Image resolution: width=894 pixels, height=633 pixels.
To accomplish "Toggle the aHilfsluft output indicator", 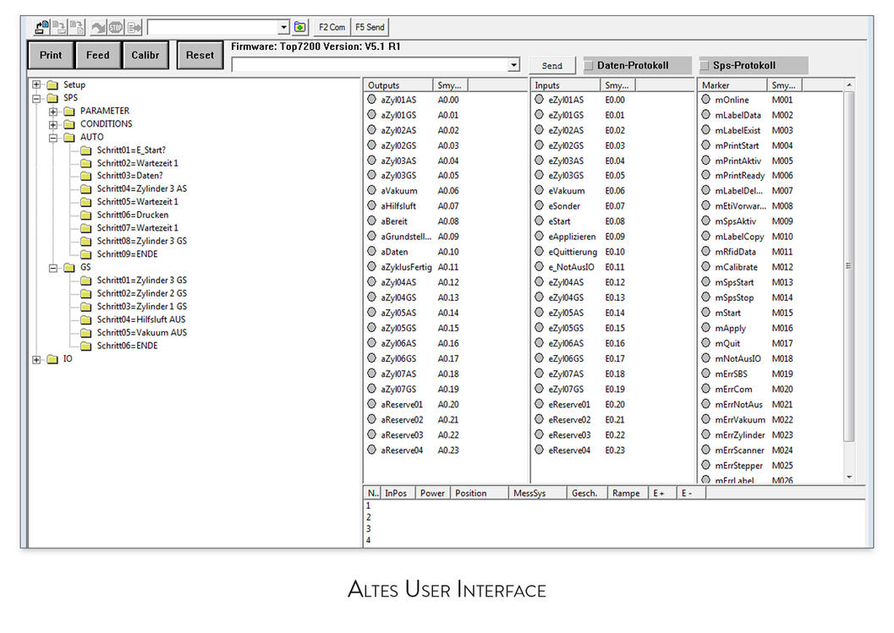I will [x=372, y=205].
